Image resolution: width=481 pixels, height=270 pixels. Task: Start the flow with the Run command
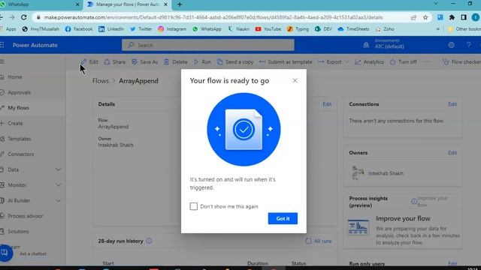[x=202, y=61]
